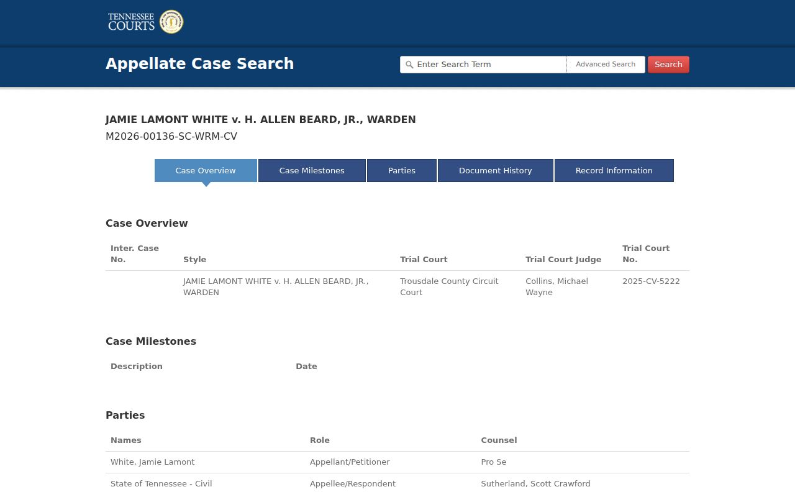Click the Case Milestones section heading

(x=151, y=342)
